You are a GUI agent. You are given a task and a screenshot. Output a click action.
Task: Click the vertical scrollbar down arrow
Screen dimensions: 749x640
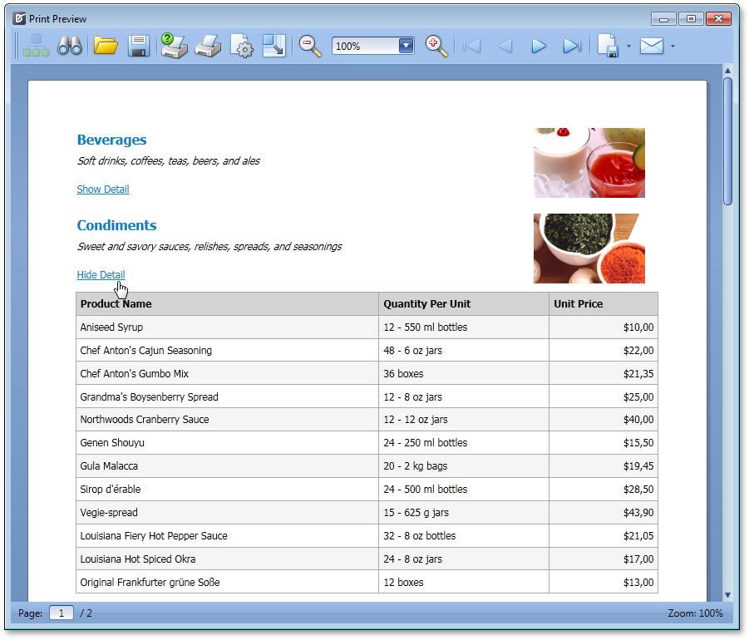click(728, 595)
